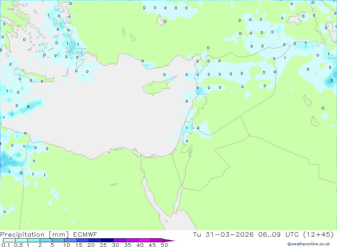Click the '50' legend scale label
Viewport: 337px width, 247px height.
(164, 245)
